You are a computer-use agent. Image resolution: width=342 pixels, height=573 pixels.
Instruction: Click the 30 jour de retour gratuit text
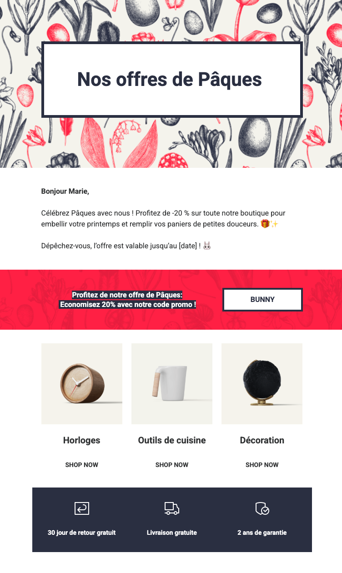82,533
